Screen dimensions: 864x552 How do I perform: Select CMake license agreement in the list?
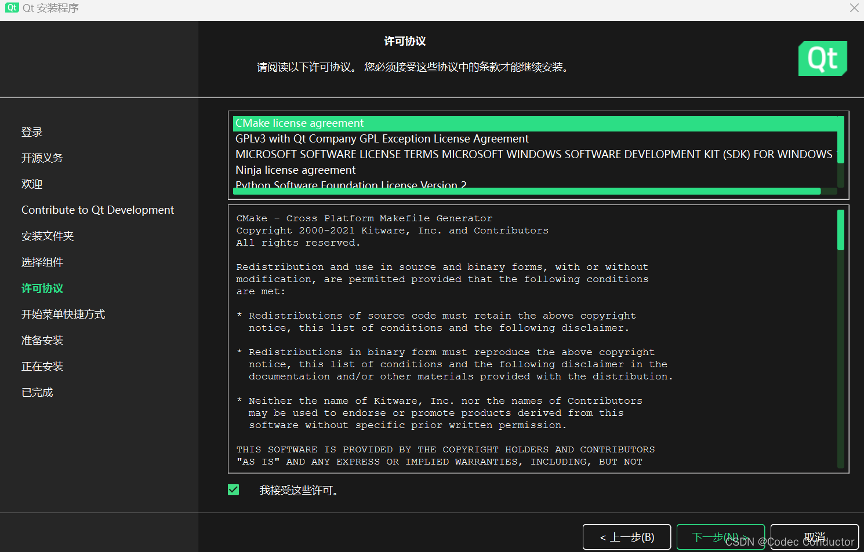click(x=535, y=123)
